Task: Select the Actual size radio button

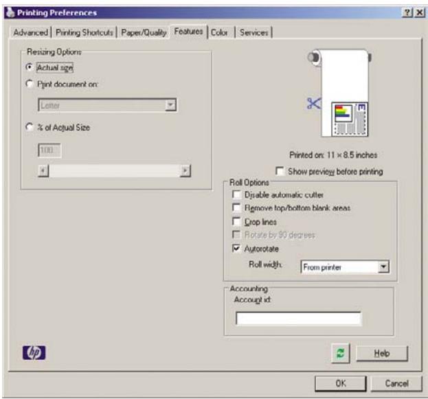Action: [x=30, y=67]
